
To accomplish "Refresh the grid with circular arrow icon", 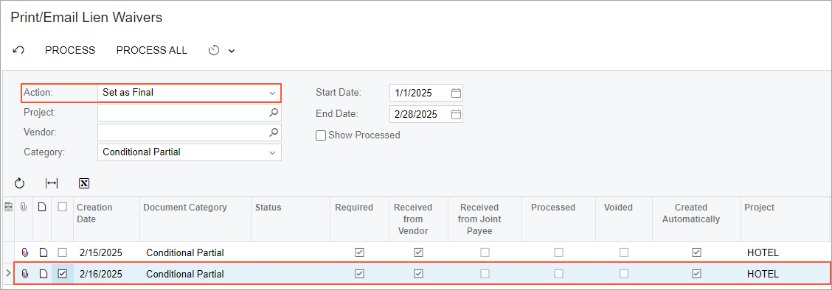I will (20, 183).
